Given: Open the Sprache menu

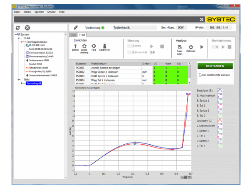Looking at the screenshot, I should (x=39, y=12).
